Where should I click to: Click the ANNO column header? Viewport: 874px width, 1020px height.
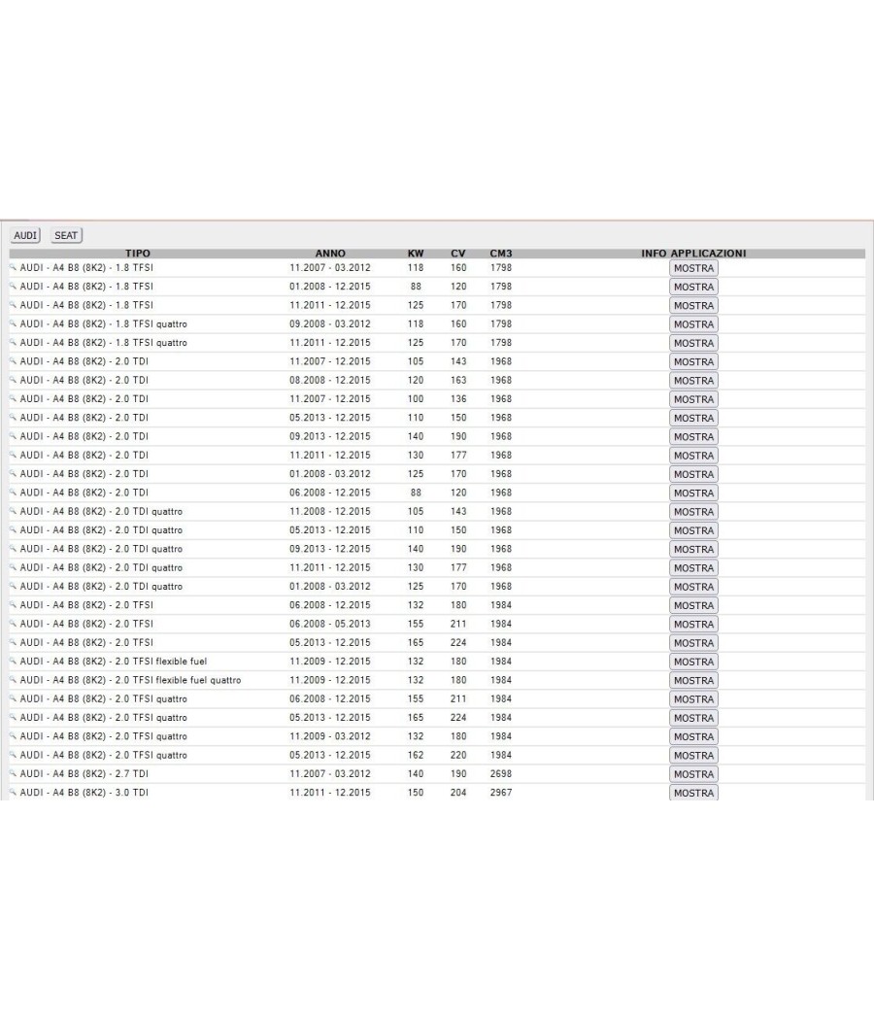330,254
